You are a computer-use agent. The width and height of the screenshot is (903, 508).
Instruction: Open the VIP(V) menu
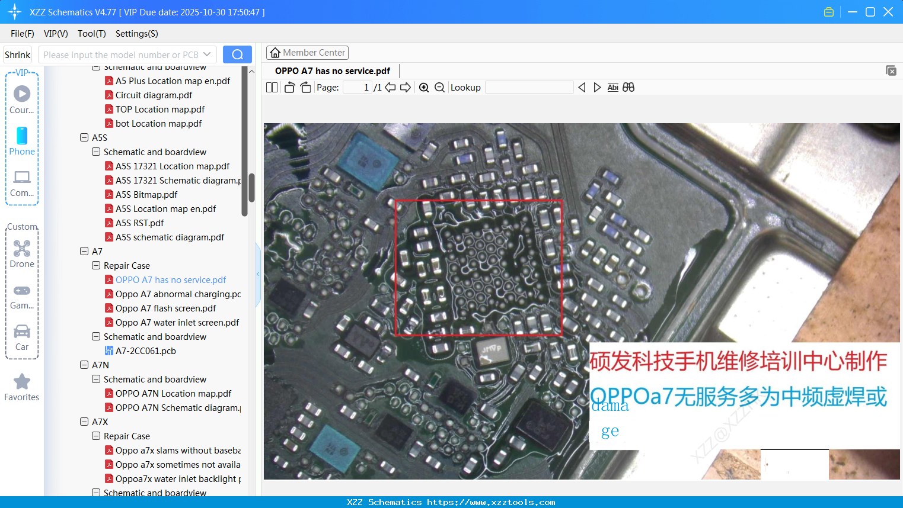[56, 34]
